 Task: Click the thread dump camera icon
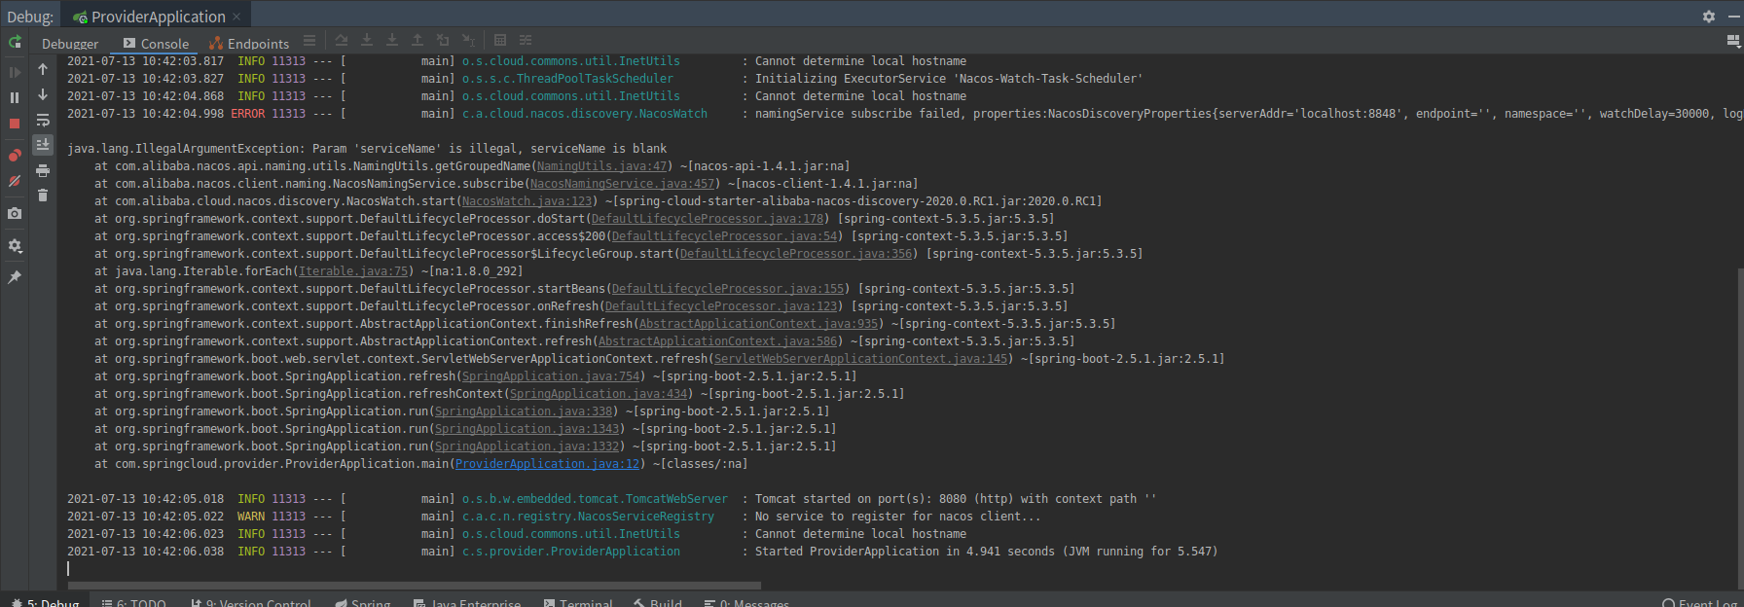pyautogui.click(x=15, y=213)
